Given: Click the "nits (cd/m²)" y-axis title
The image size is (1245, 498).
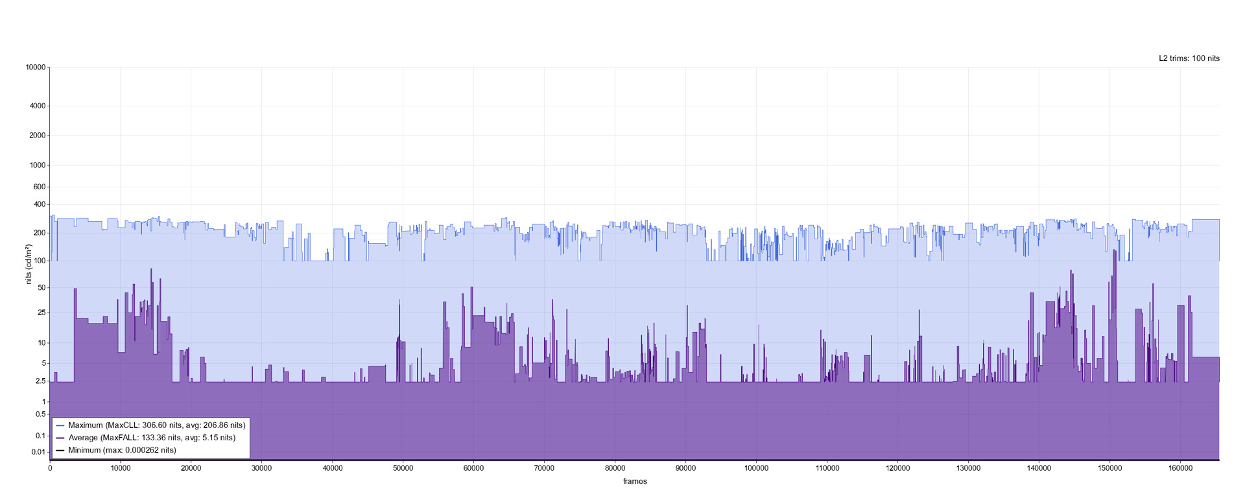Looking at the screenshot, I should tap(29, 264).
